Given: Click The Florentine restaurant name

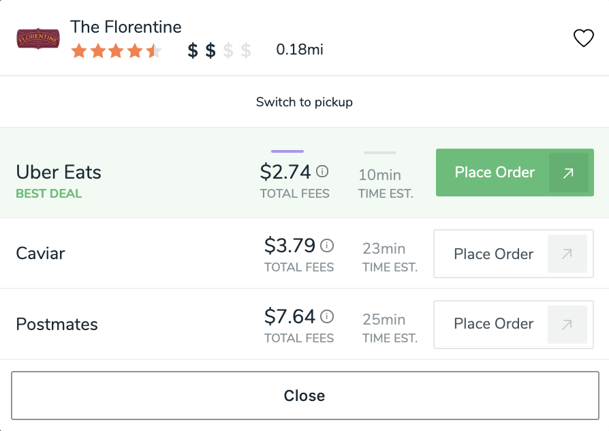Looking at the screenshot, I should [125, 27].
